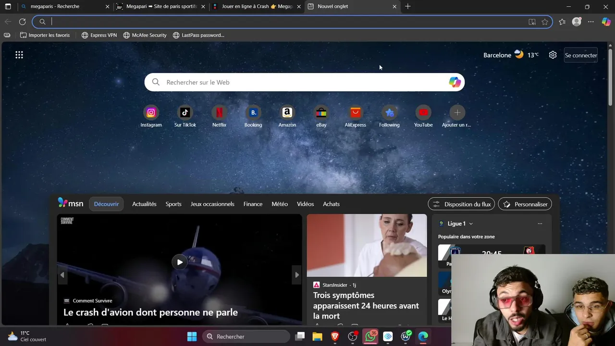Image resolution: width=615 pixels, height=346 pixels.
Task: Click the Se connecter button
Action: coord(581,55)
